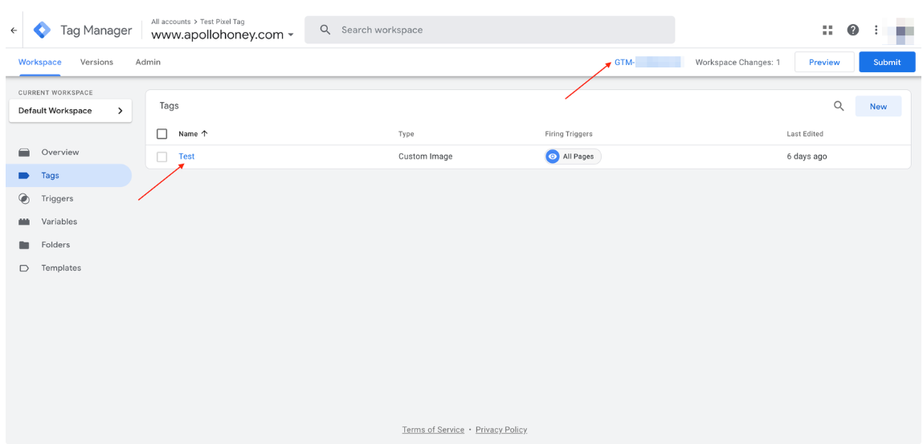The width and height of the screenshot is (923, 444).
Task: Switch to the Admin tab
Action: pos(148,63)
